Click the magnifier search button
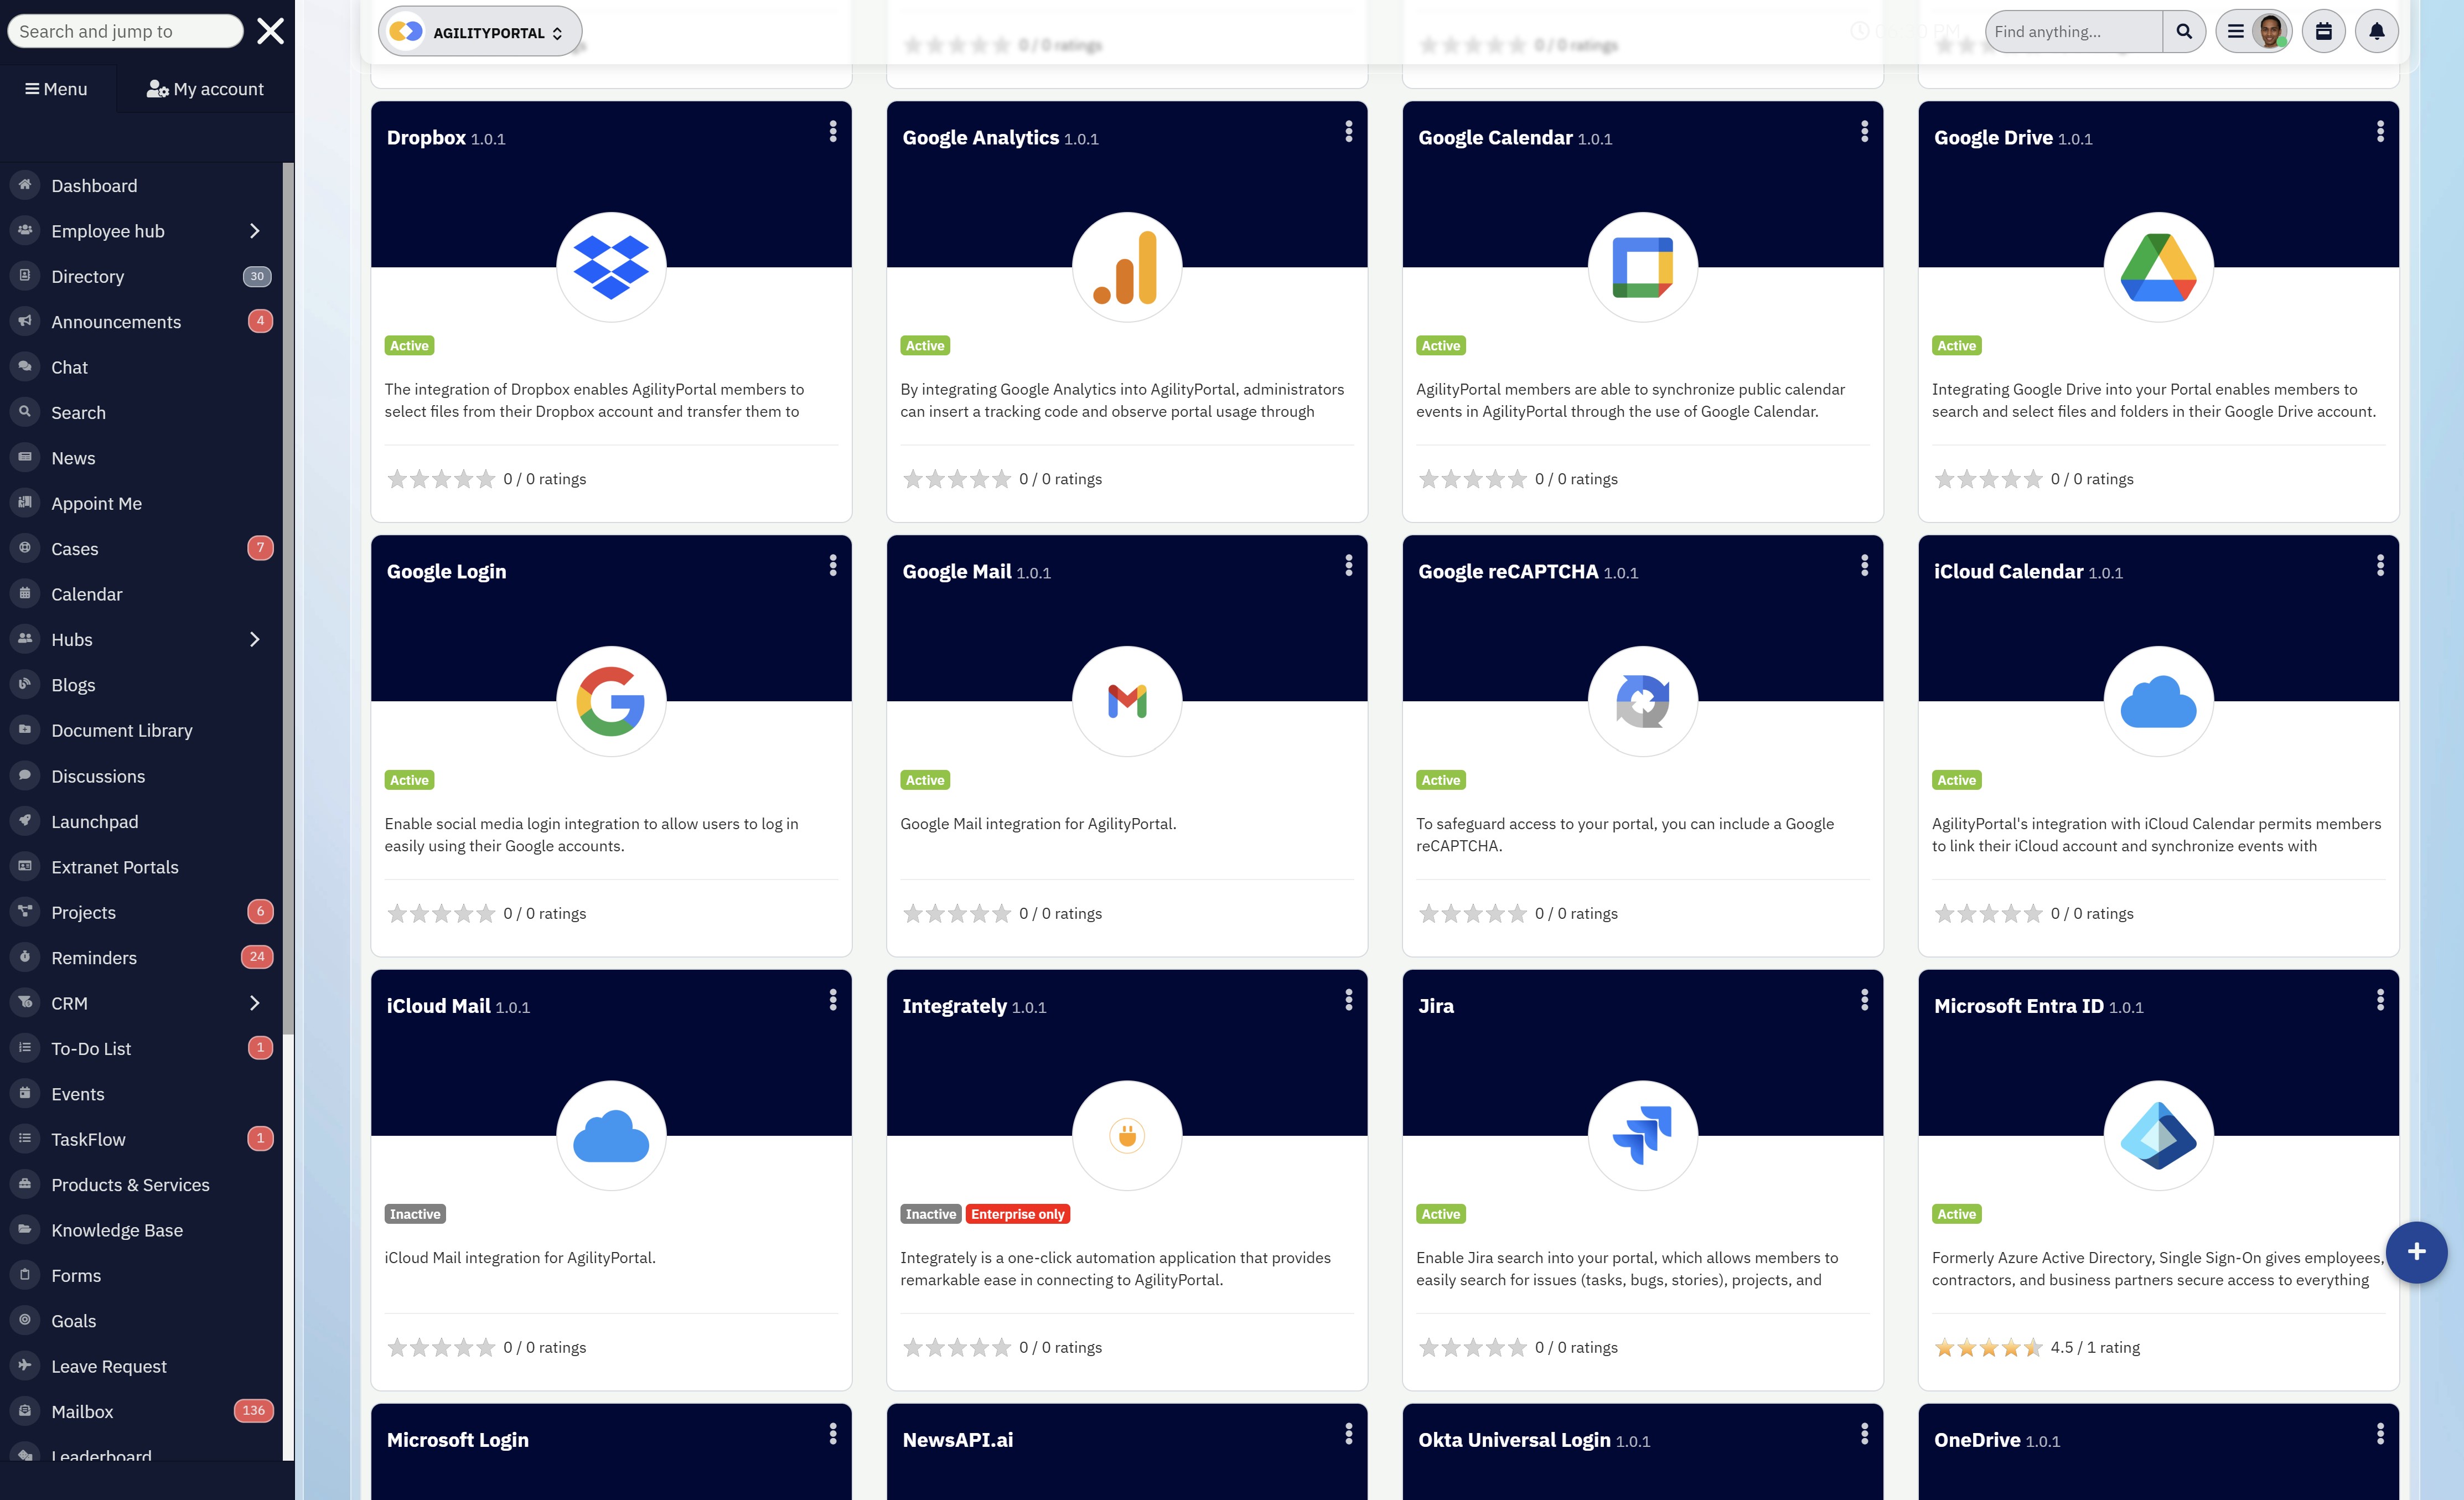This screenshot has width=2464, height=1500. pos(2184,32)
